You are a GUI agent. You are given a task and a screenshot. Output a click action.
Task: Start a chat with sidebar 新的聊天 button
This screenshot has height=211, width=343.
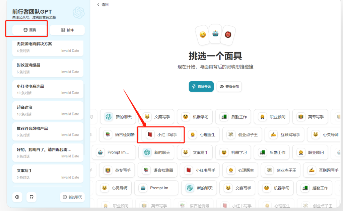tap(72, 197)
